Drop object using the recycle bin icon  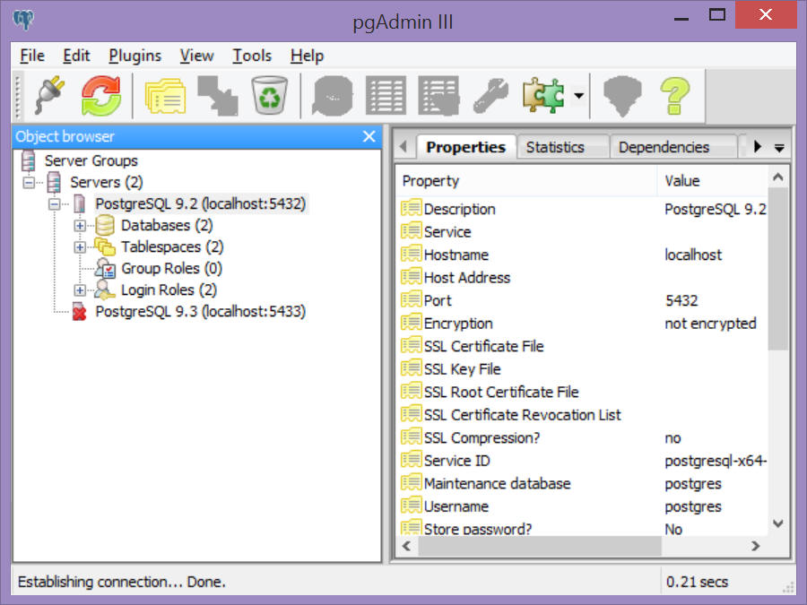[x=269, y=95]
